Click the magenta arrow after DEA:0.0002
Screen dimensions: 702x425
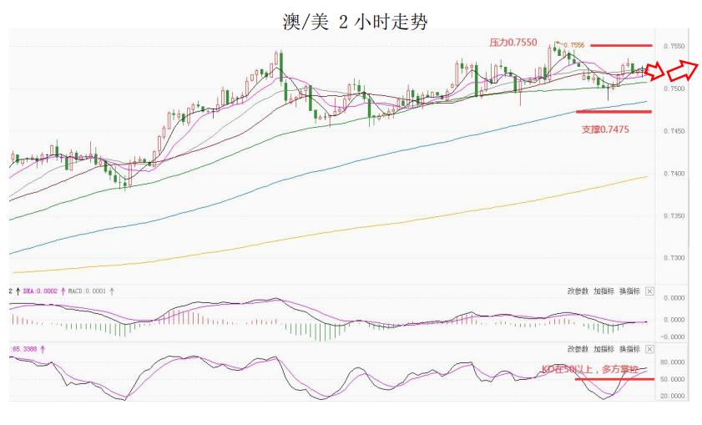[x=64, y=291]
